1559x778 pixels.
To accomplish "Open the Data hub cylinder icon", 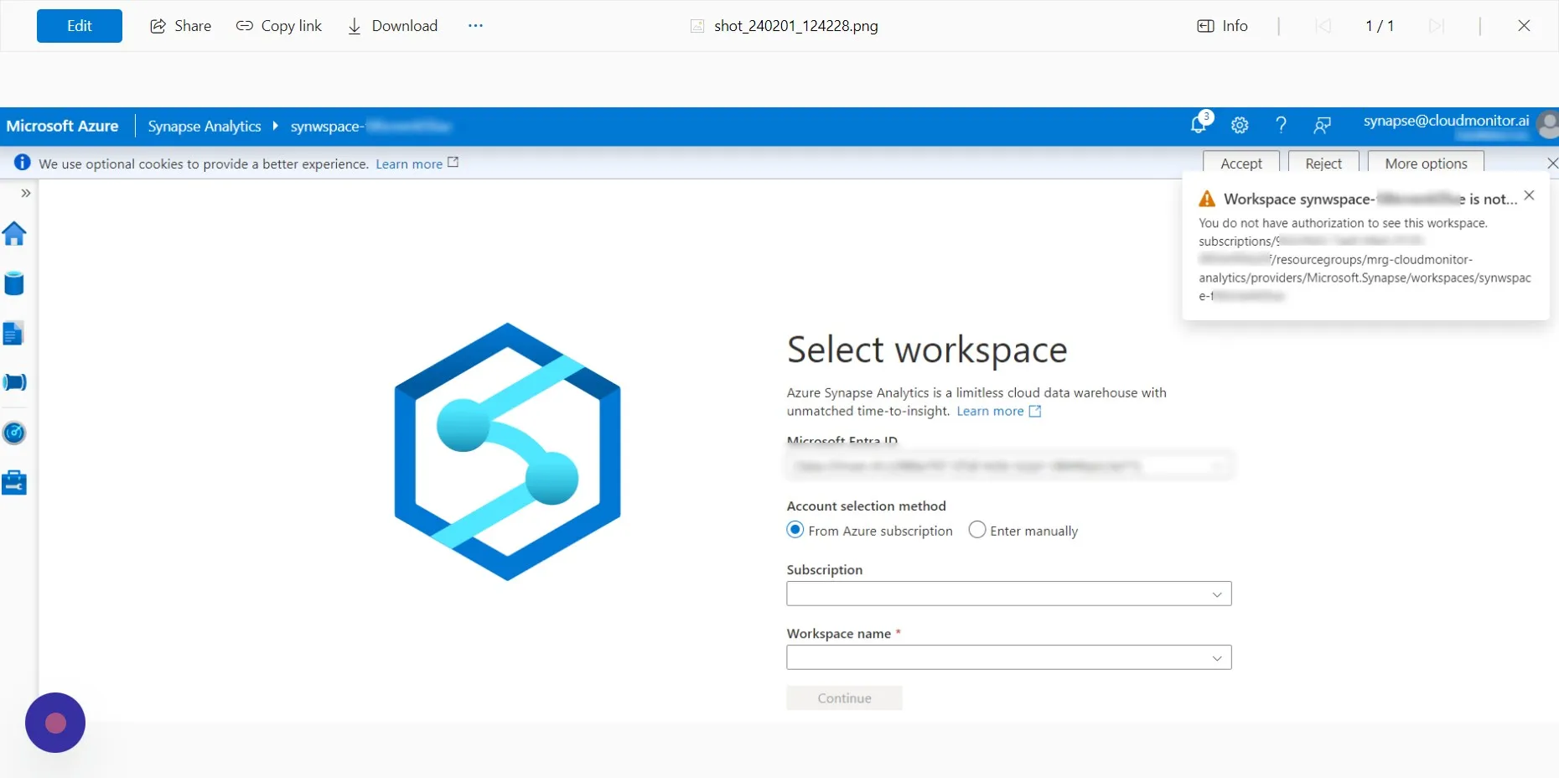I will 14,283.
